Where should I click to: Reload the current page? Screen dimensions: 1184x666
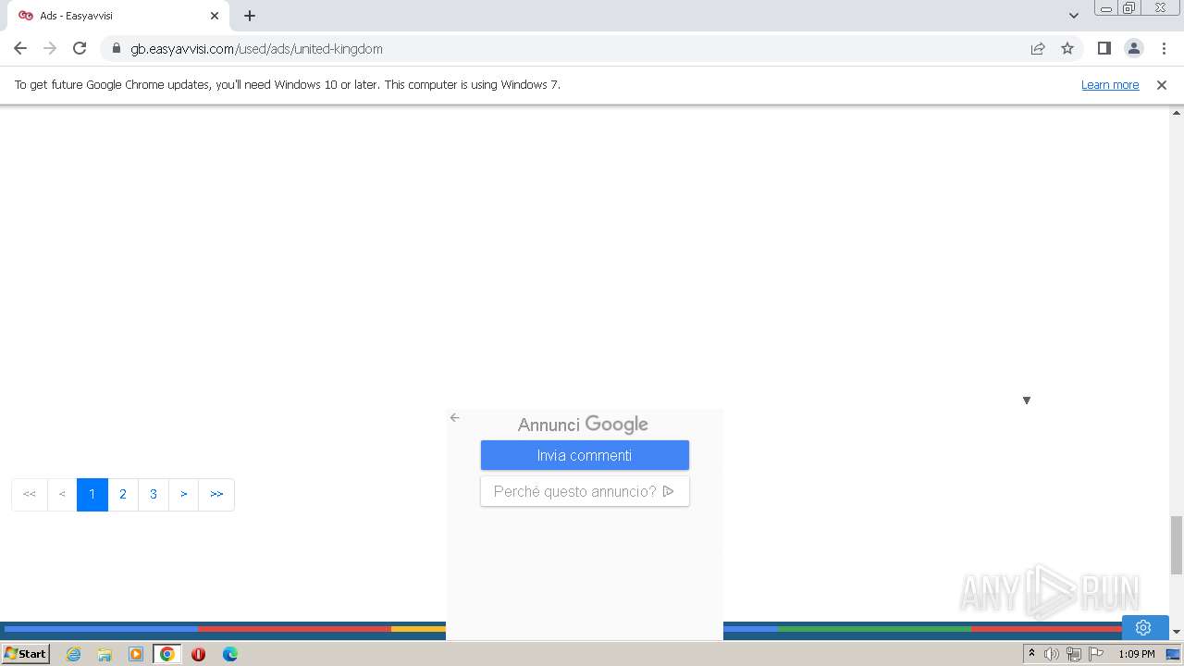(80, 48)
